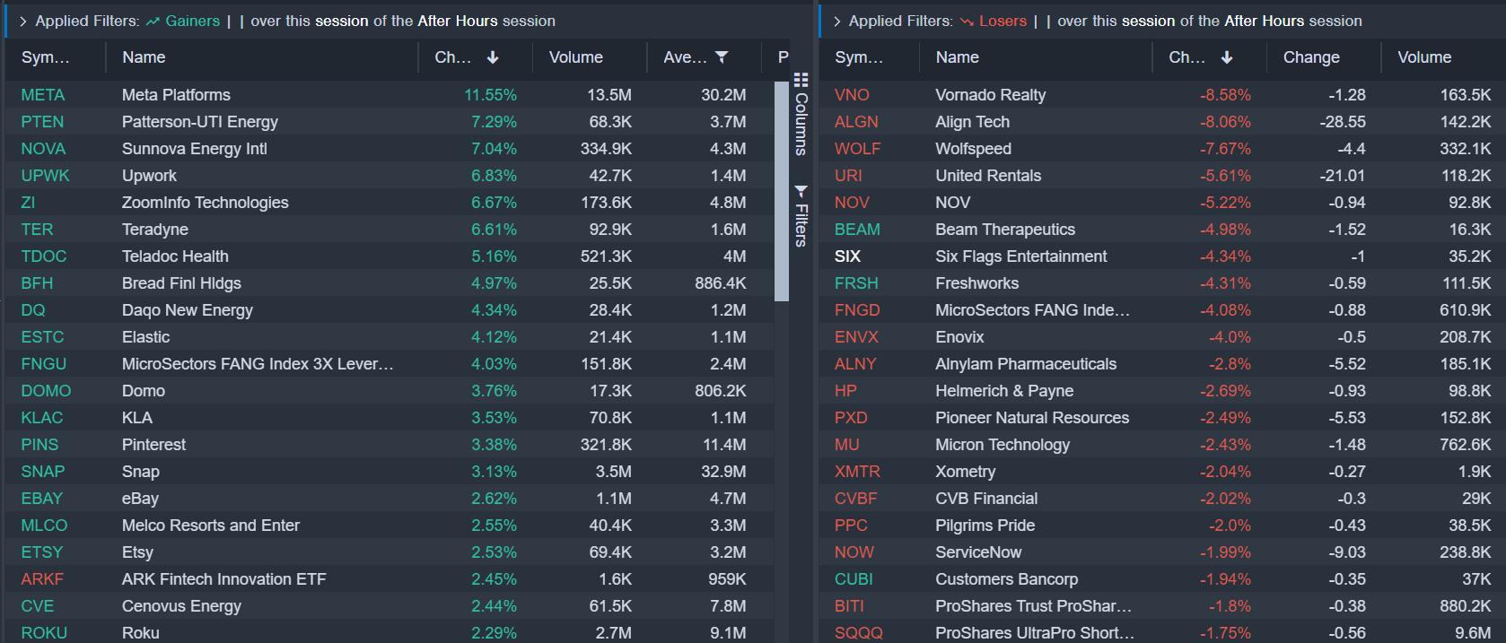Image resolution: width=1506 pixels, height=643 pixels.
Task: Select the SQQQ ticker symbol
Action: pos(859,633)
